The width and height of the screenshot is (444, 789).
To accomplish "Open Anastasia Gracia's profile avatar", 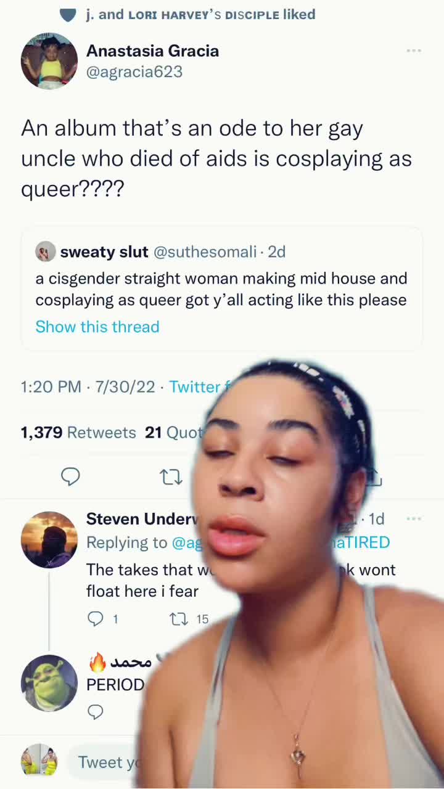I will pos(49,62).
